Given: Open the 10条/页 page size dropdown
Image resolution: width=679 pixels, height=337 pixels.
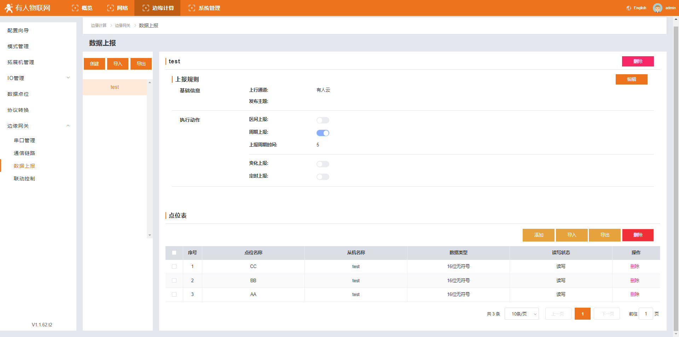Looking at the screenshot, I should click(522, 314).
